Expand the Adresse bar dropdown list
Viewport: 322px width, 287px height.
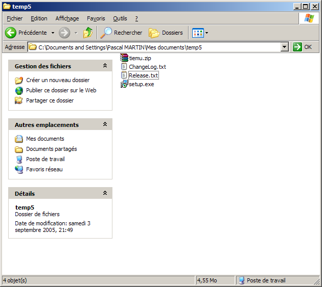click(284, 47)
